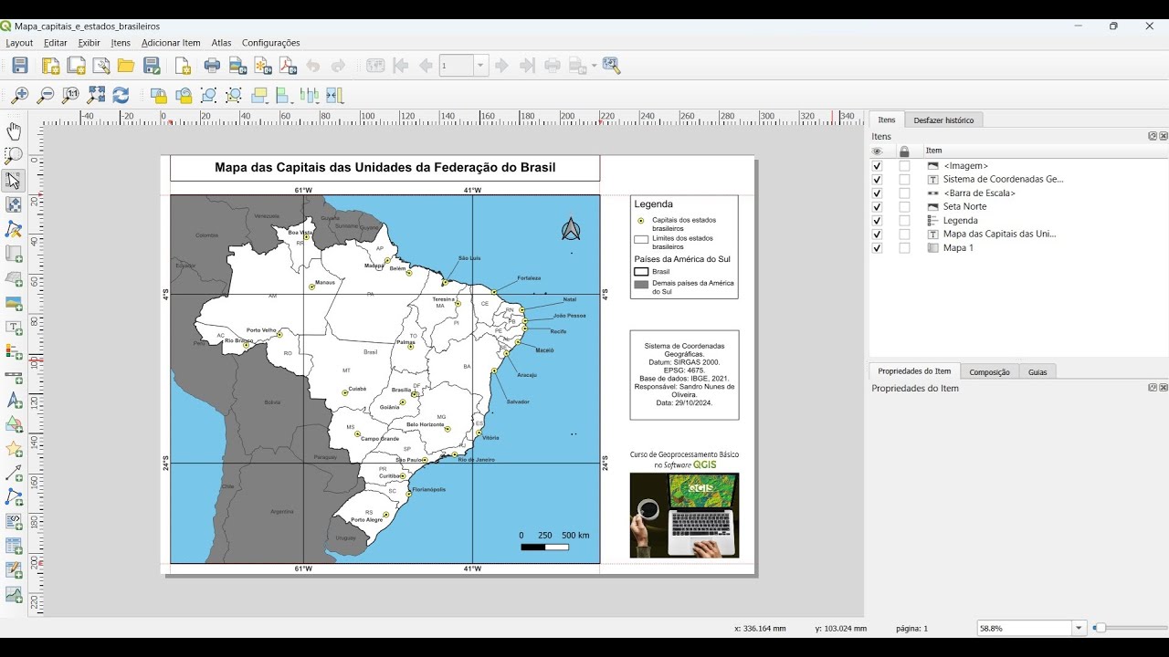Image resolution: width=1169 pixels, height=657 pixels.
Task: Choose the Add north arrow tool
Action: point(14,400)
